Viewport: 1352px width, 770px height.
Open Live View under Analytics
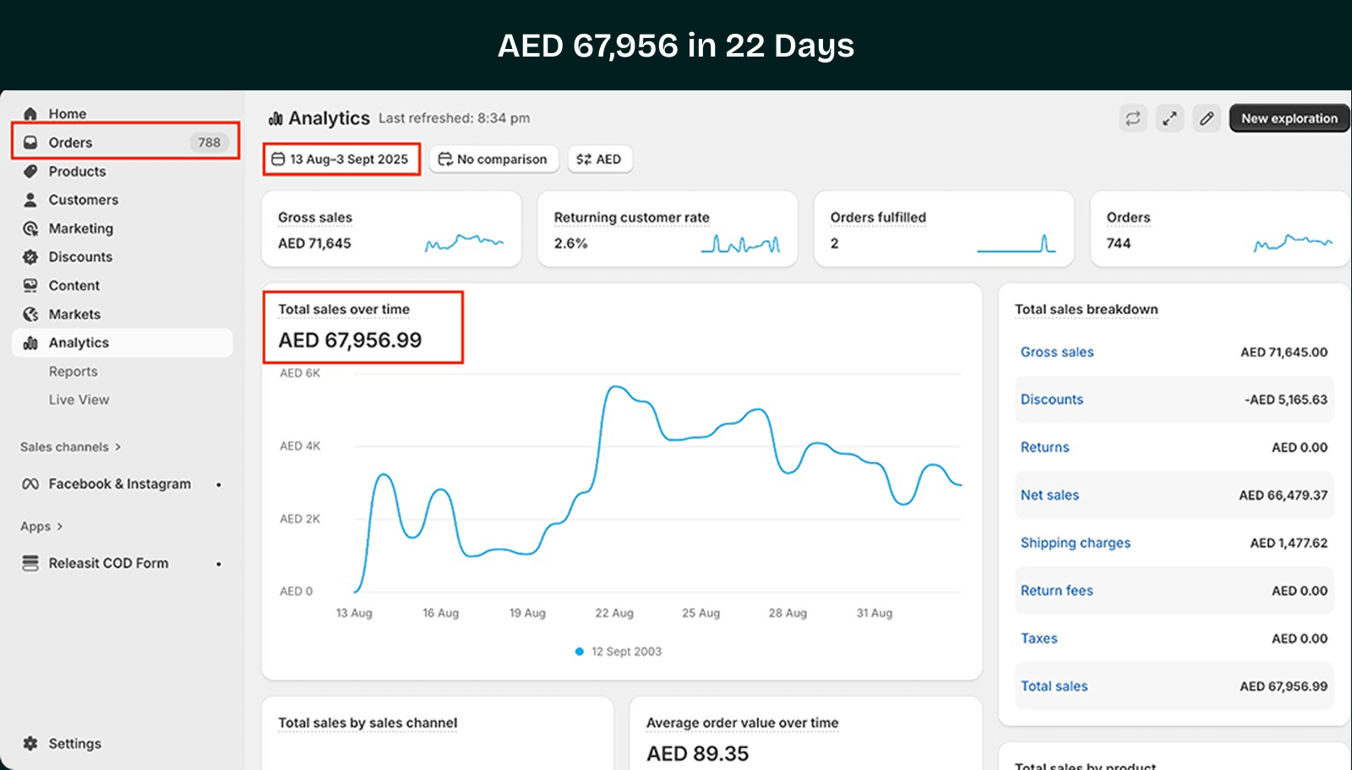click(x=79, y=400)
